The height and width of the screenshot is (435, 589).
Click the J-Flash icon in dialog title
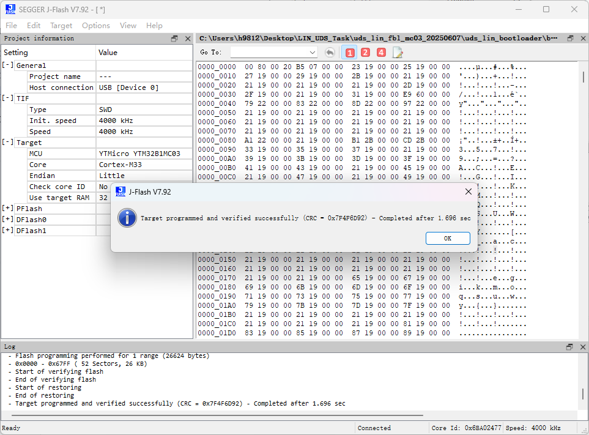120,191
